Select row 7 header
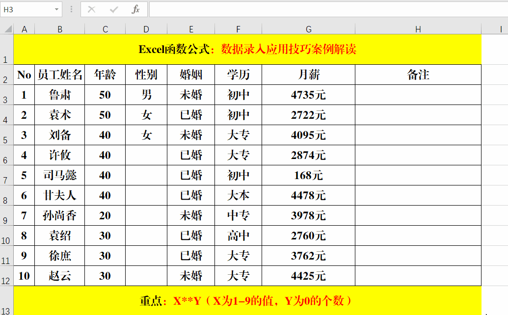 pos(6,176)
